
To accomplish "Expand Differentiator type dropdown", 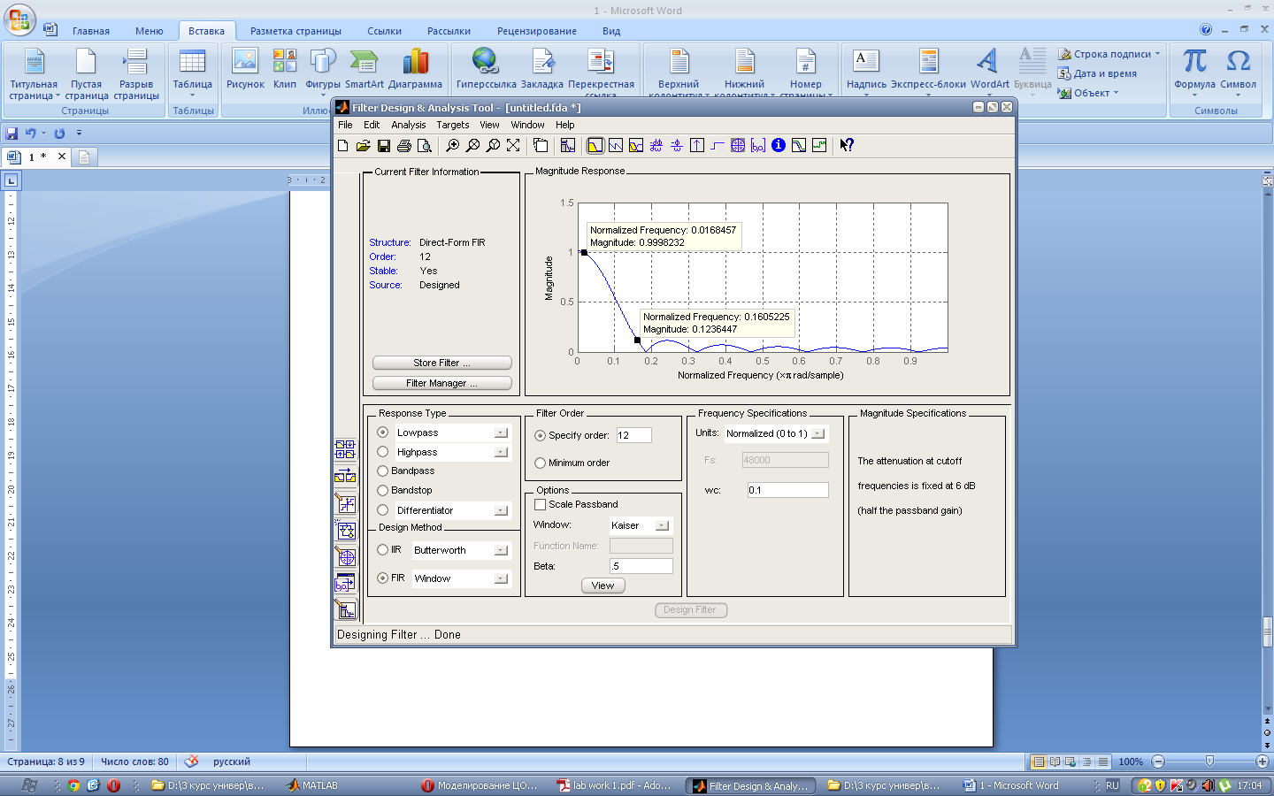I will [501, 510].
